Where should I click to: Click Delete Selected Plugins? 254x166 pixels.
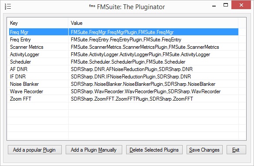tap(154, 149)
